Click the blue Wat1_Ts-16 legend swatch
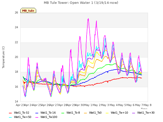This screenshot has width=163, height=122. pos(37,113)
